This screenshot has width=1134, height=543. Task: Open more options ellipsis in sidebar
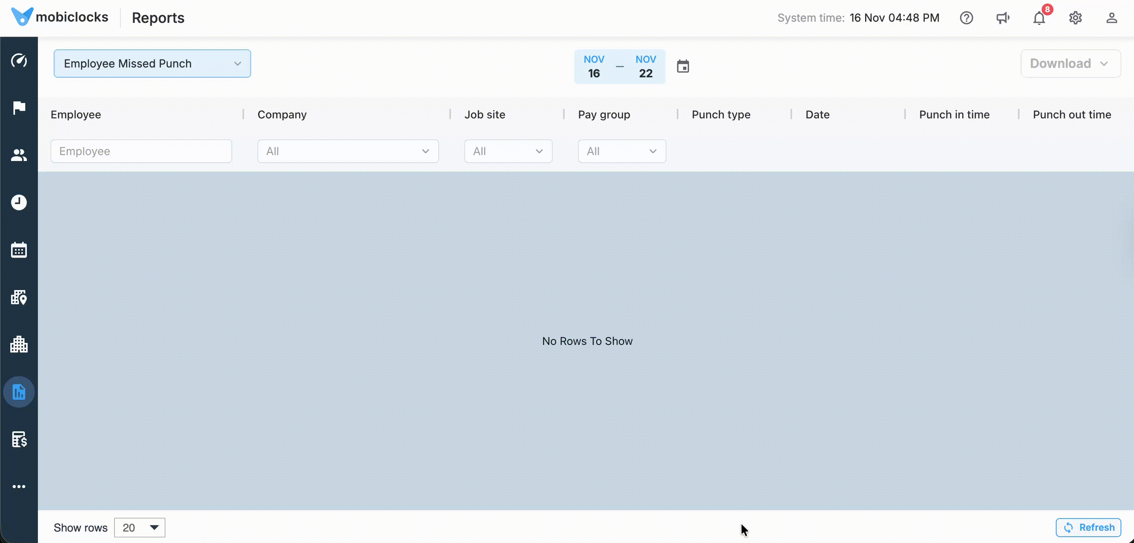(x=19, y=487)
